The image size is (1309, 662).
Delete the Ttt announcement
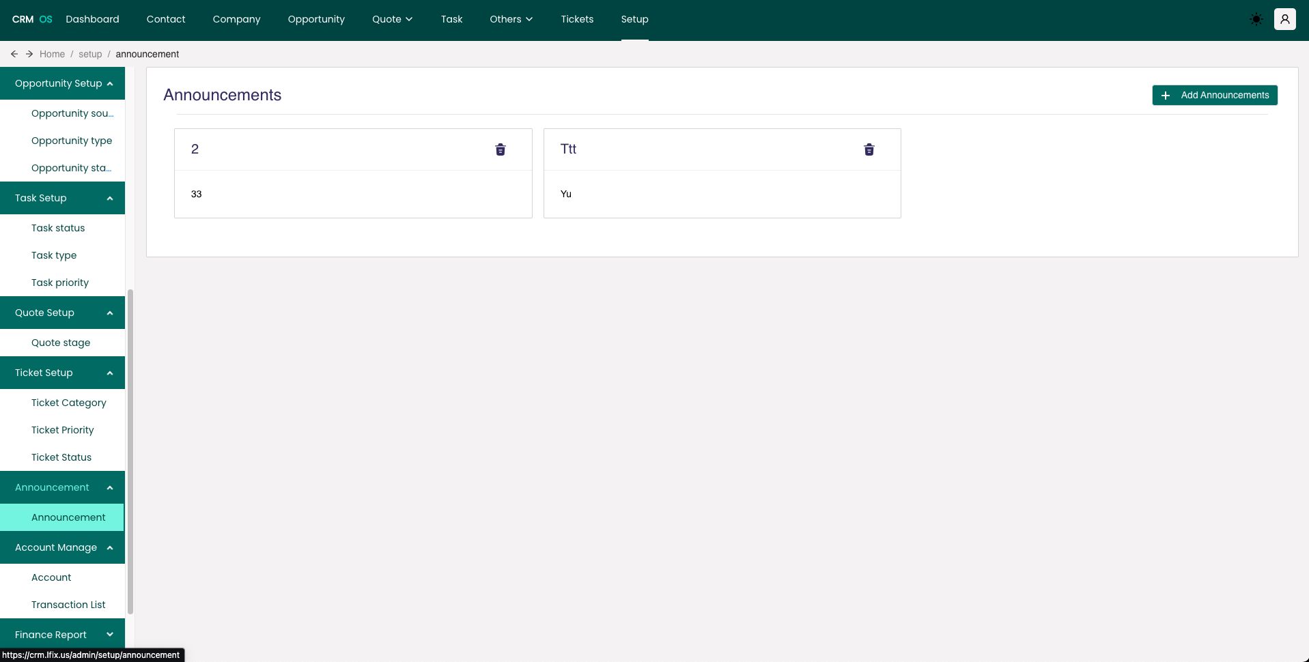click(x=869, y=149)
